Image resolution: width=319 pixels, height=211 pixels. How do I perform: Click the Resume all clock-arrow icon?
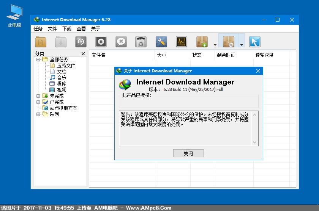point(81,42)
